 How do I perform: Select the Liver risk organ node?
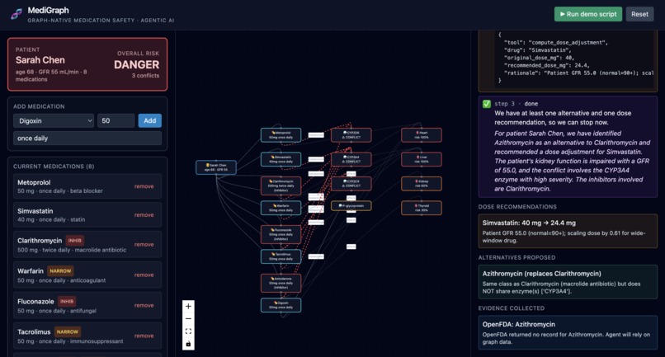coord(422,159)
